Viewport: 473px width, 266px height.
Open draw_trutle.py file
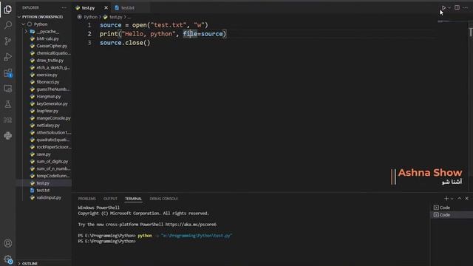[x=50, y=61]
